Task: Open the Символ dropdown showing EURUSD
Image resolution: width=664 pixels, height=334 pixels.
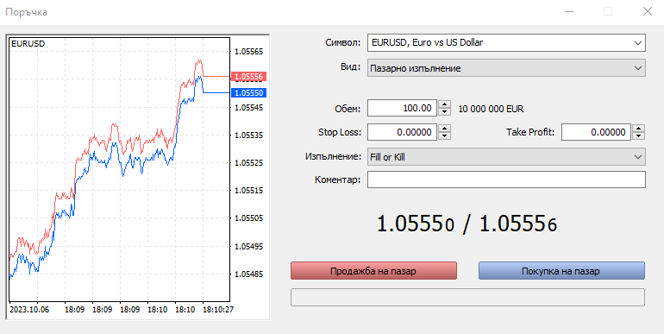Action: tap(506, 43)
